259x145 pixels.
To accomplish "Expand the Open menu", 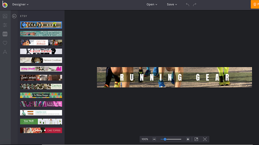I will (x=152, y=5).
